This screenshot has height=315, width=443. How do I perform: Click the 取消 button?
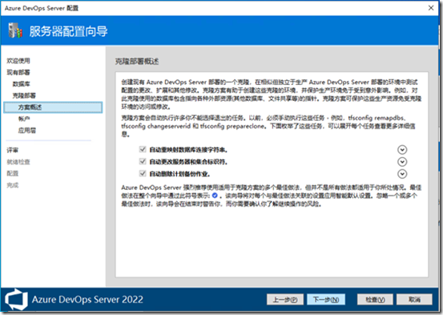414,300
